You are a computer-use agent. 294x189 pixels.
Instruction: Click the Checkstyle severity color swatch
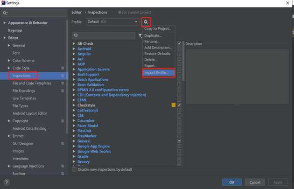(174, 105)
